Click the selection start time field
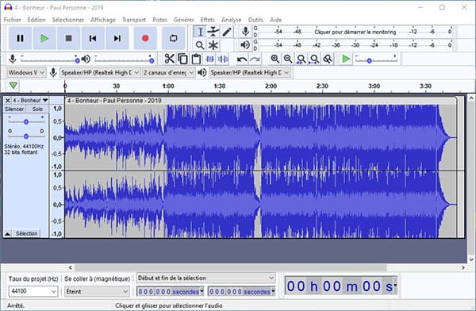The width and height of the screenshot is (476, 311). (x=171, y=292)
